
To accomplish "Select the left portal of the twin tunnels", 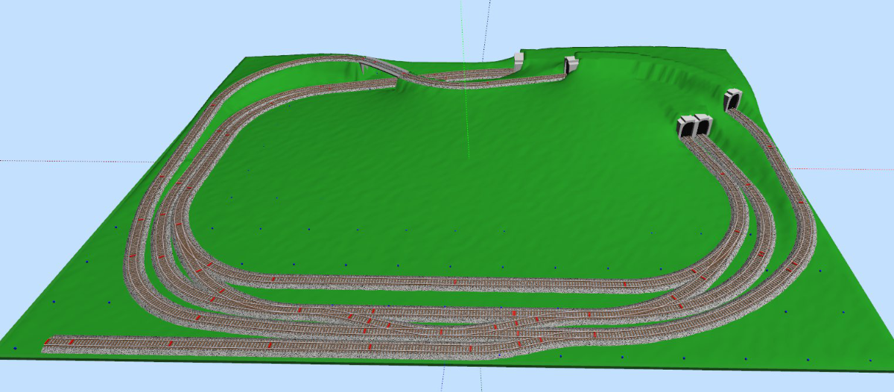I will pos(686,127).
